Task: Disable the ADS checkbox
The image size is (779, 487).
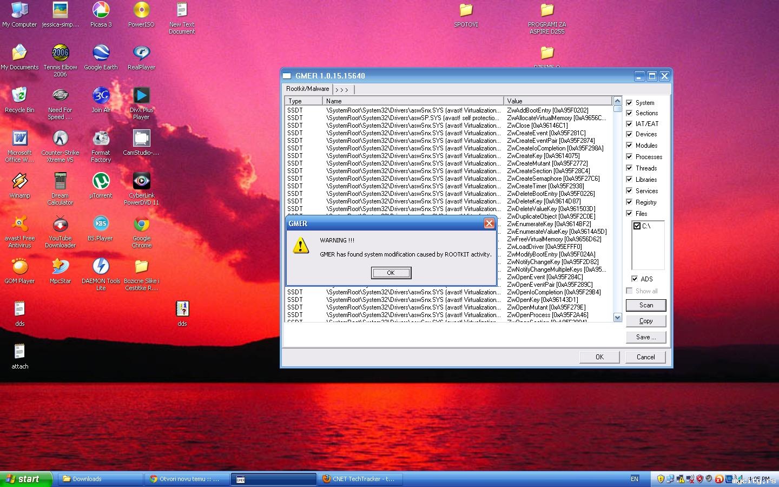Action: [634, 279]
